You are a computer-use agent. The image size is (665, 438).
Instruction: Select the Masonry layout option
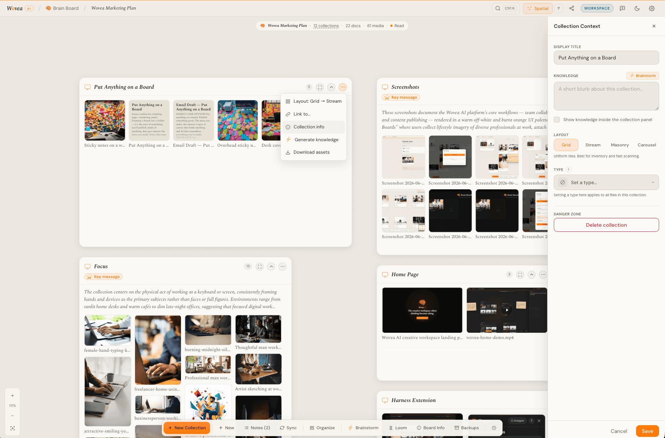(619, 145)
